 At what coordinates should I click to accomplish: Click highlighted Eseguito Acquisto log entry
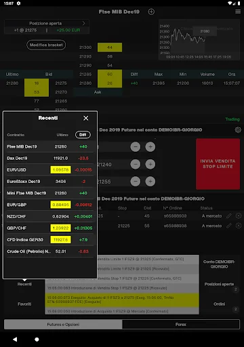pyautogui.click(x=122, y=300)
